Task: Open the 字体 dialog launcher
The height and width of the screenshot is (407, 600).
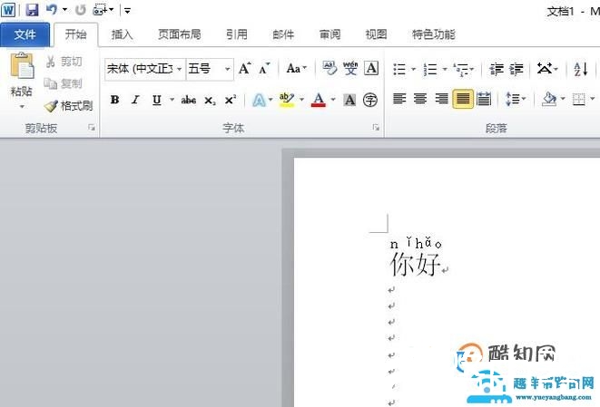Action: 376,128
